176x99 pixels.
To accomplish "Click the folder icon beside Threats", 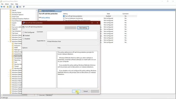I will point(13,66).
